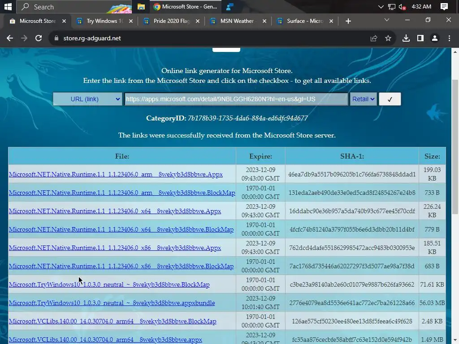The image size is (459, 344).
Task: Click the muted volume tray icon
Action: click(402, 7)
